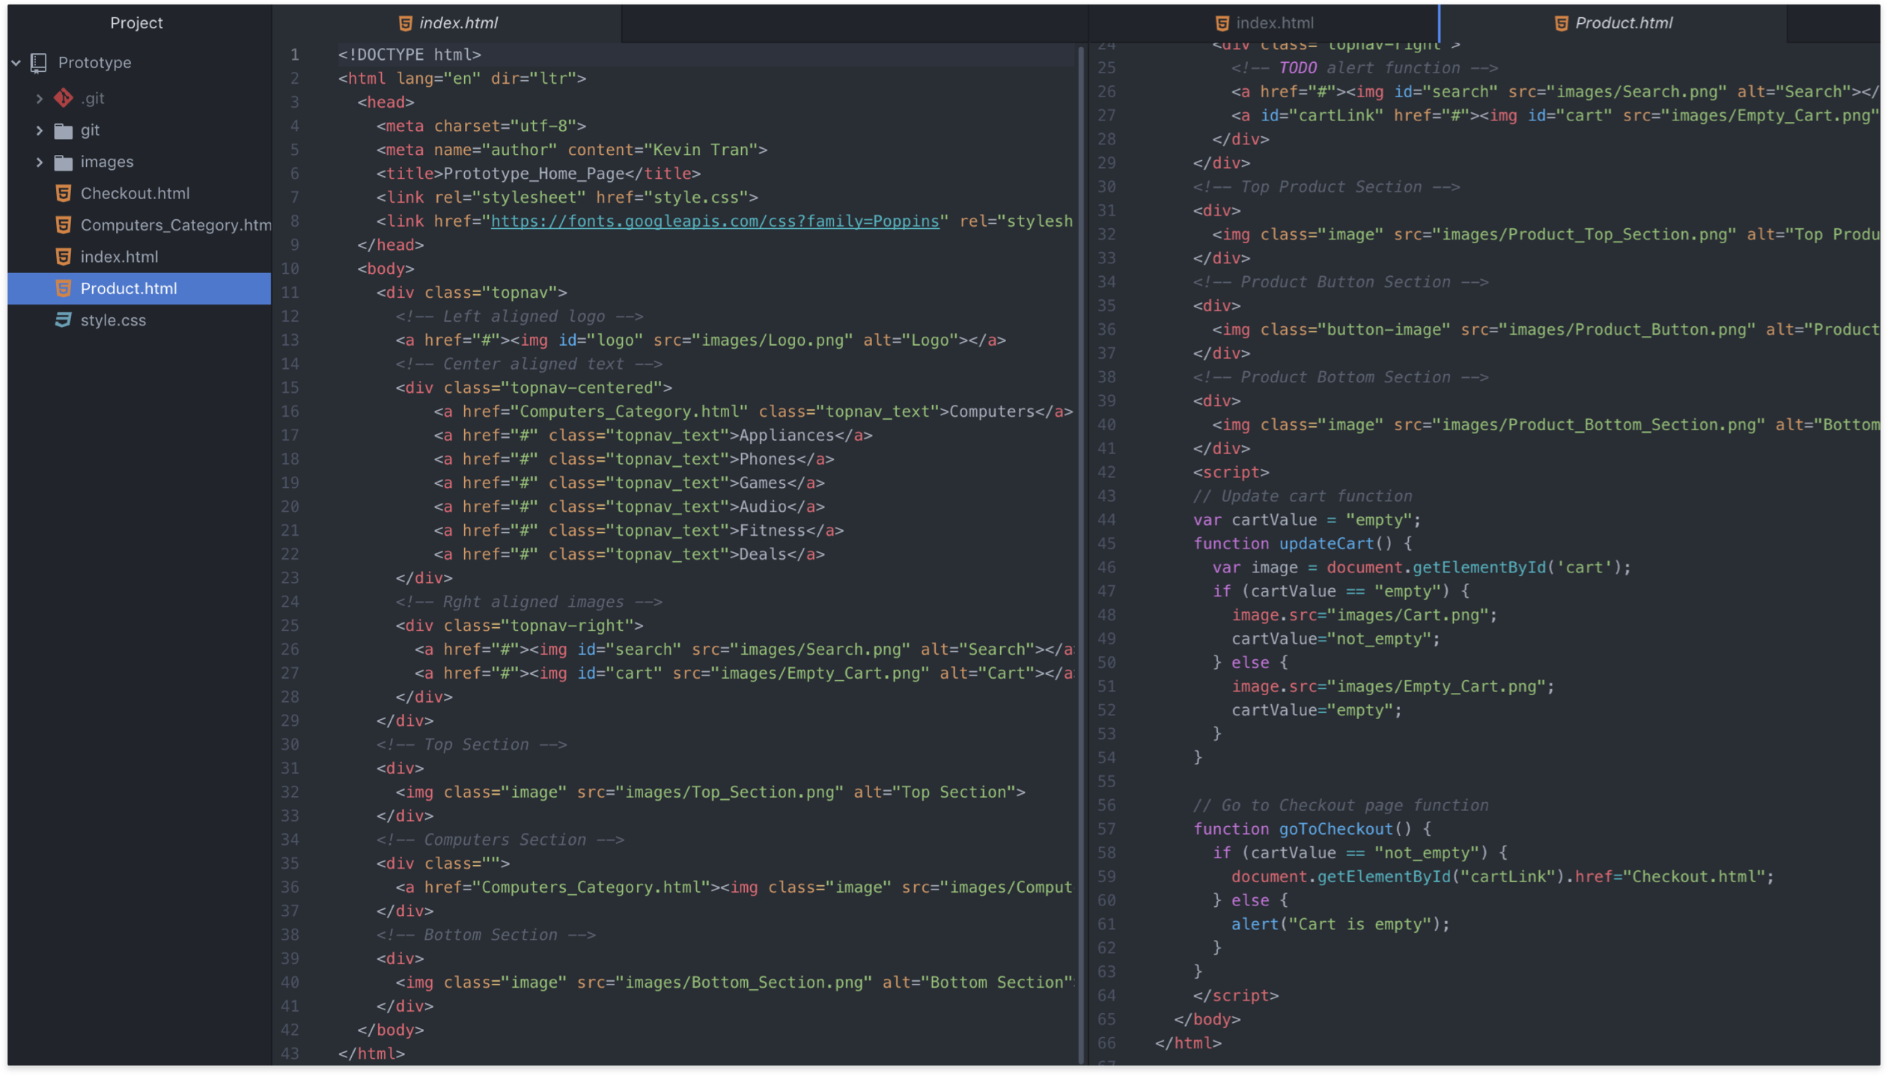The width and height of the screenshot is (1888, 1076).
Task: Click HTML5 icon on right index.html tab
Action: [1222, 23]
